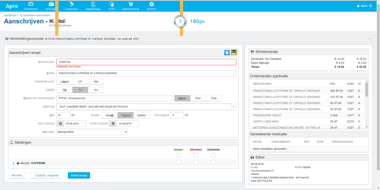The height and width of the screenshot is (190, 380).
Task: Select the VU Uitgifte option
Action: click(96, 90)
